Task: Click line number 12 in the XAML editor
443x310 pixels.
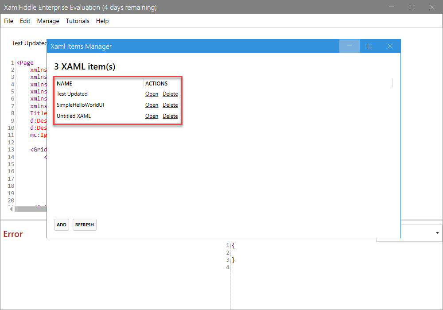Action: click(11, 142)
